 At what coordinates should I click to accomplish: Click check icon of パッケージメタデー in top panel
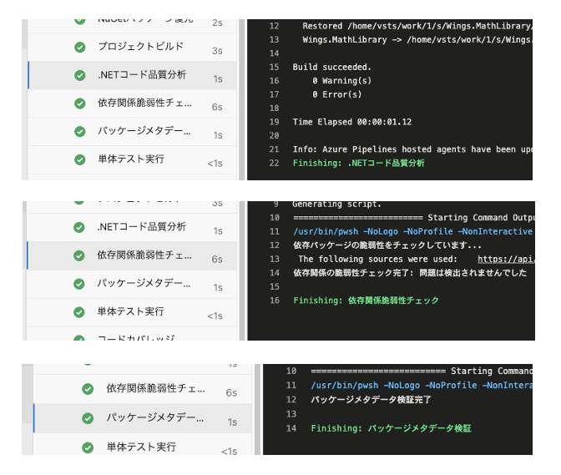click(x=79, y=132)
